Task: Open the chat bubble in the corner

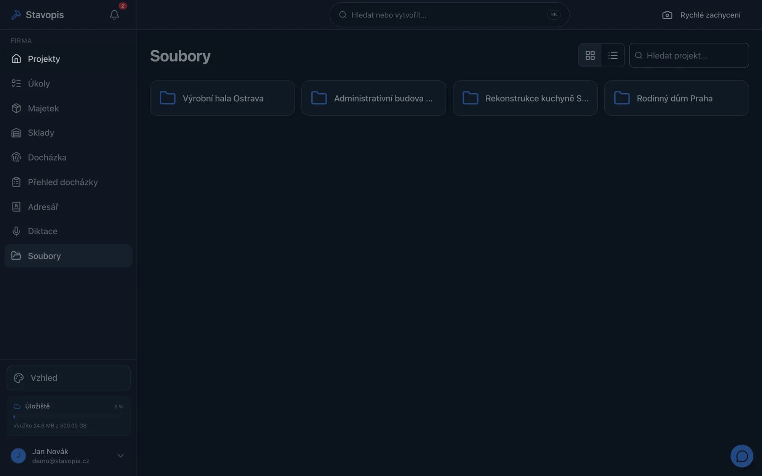Action: [741, 456]
